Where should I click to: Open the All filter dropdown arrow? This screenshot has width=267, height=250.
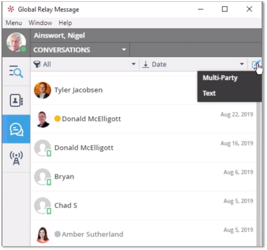(134, 64)
